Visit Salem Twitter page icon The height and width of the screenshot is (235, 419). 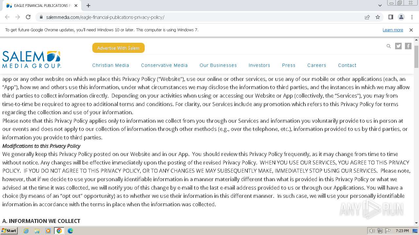(398, 46)
